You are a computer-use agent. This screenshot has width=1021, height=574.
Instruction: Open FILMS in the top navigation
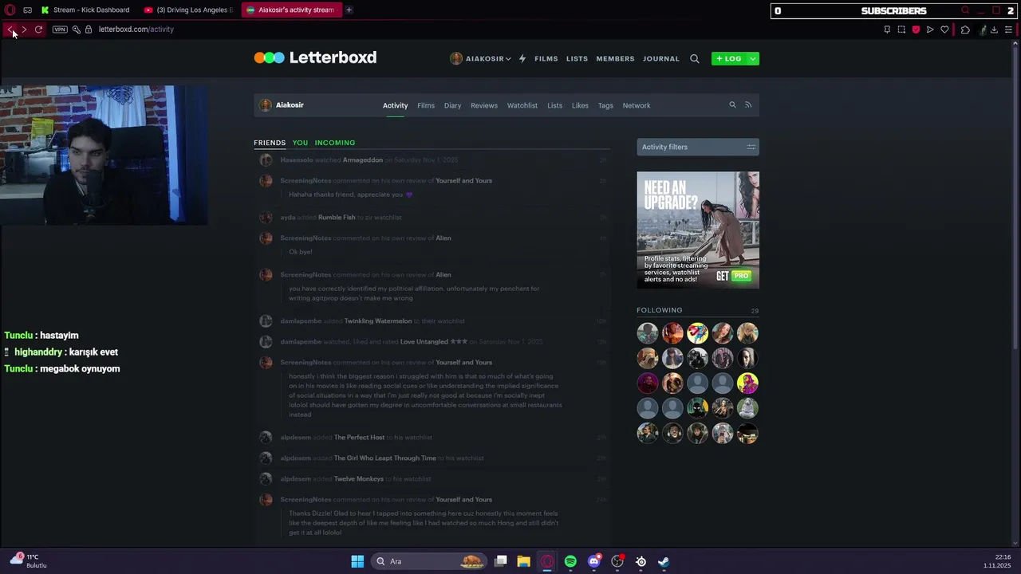[546, 58]
